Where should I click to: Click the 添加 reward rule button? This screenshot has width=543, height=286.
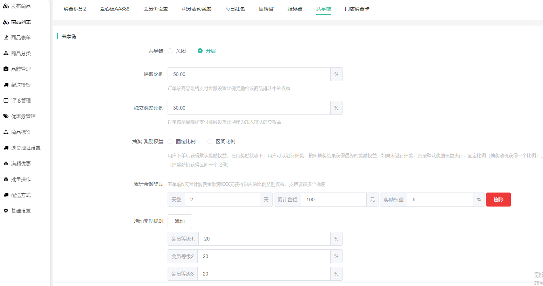point(179,221)
